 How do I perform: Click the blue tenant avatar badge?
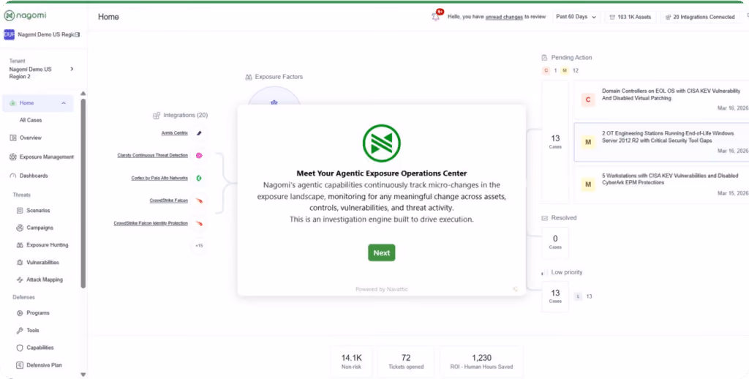click(9, 34)
